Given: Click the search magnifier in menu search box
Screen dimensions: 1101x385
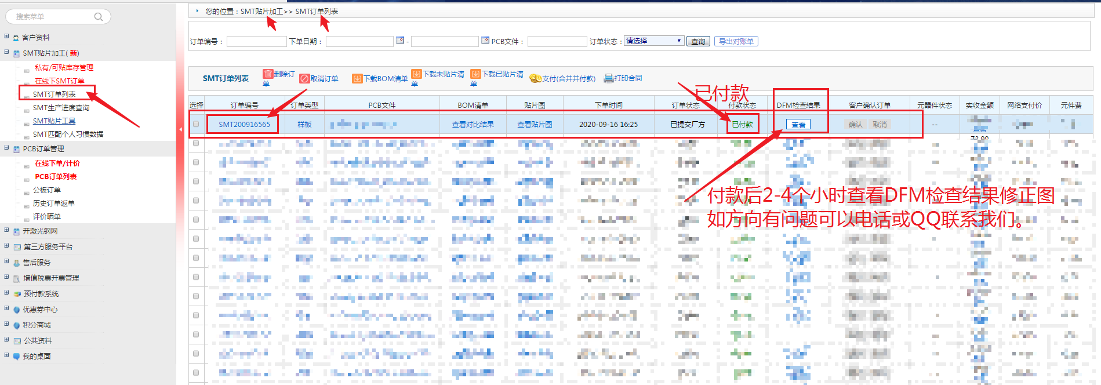Looking at the screenshot, I should pos(99,17).
